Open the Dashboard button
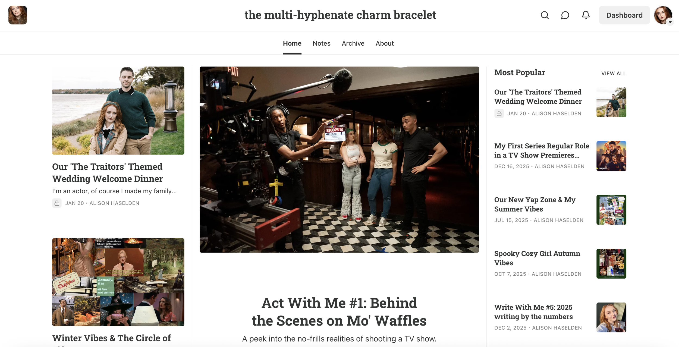The height and width of the screenshot is (347, 679). click(624, 15)
